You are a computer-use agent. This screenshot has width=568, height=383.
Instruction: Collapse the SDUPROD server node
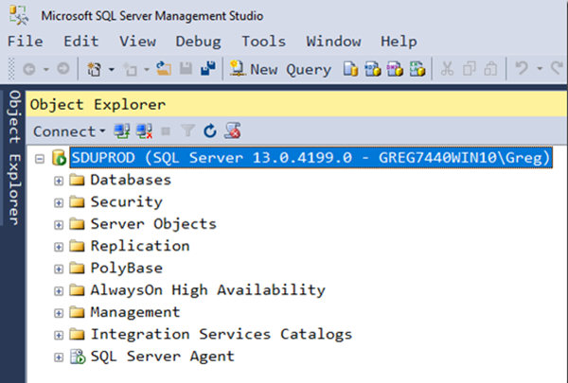40,159
